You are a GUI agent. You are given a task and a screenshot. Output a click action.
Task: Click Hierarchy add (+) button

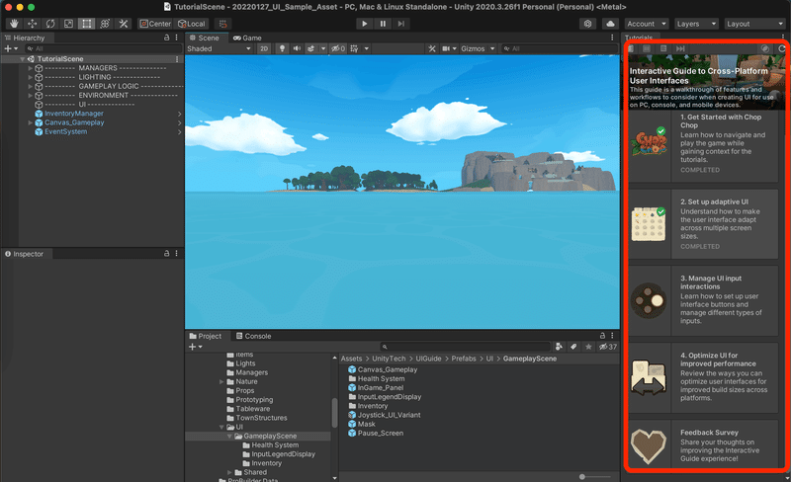pyautogui.click(x=8, y=49)
